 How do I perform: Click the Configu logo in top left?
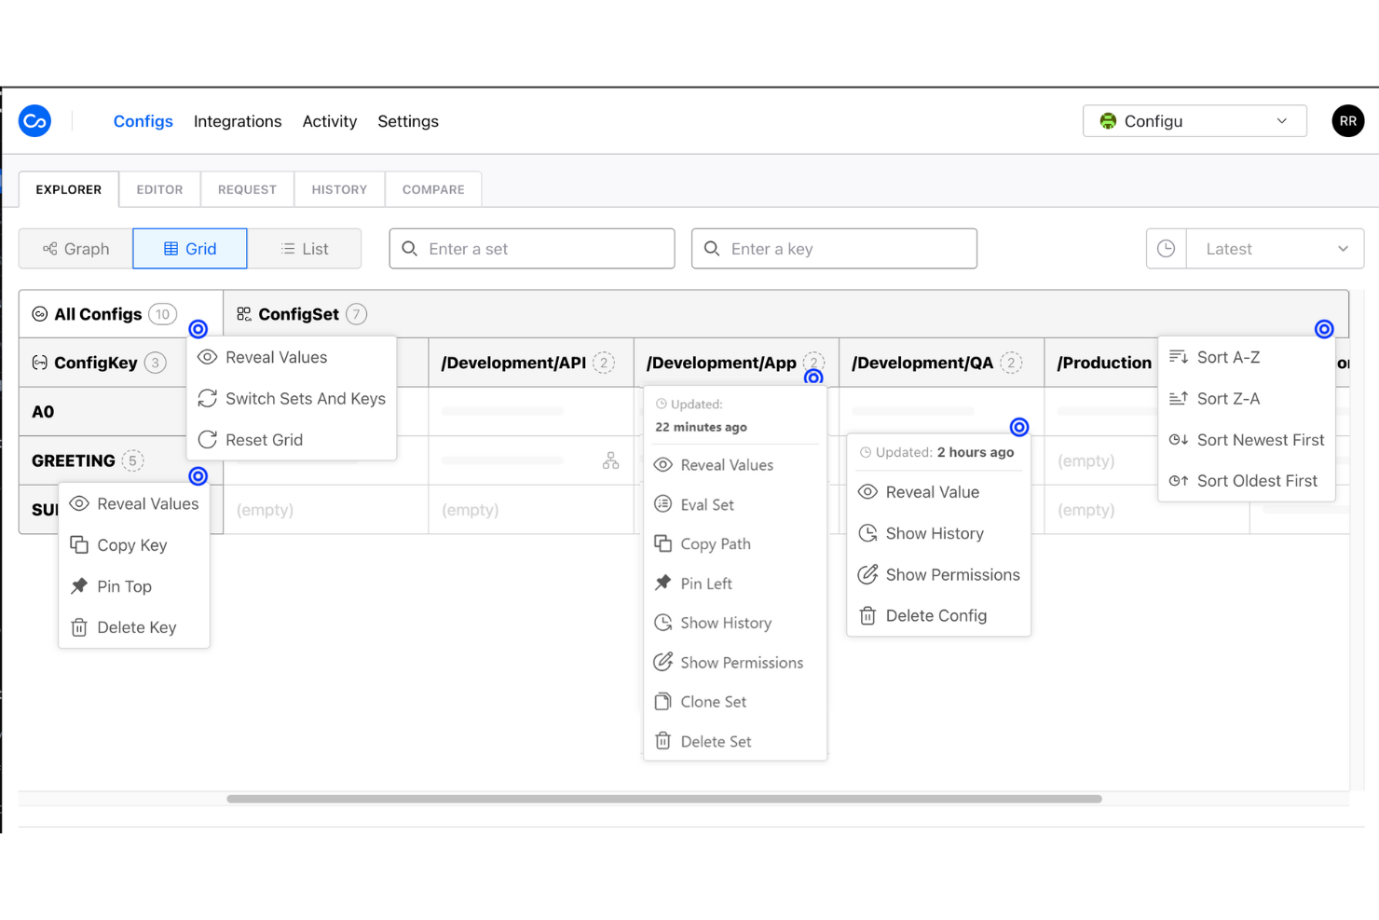[x=34, y=120]
